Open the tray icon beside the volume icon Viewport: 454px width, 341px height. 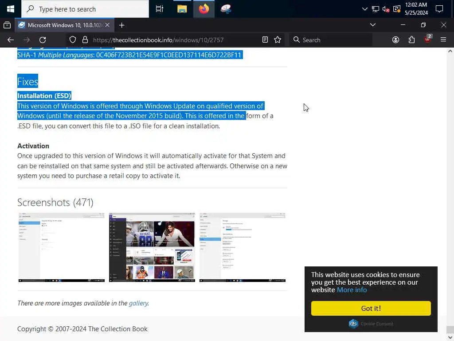coord(397,9)
